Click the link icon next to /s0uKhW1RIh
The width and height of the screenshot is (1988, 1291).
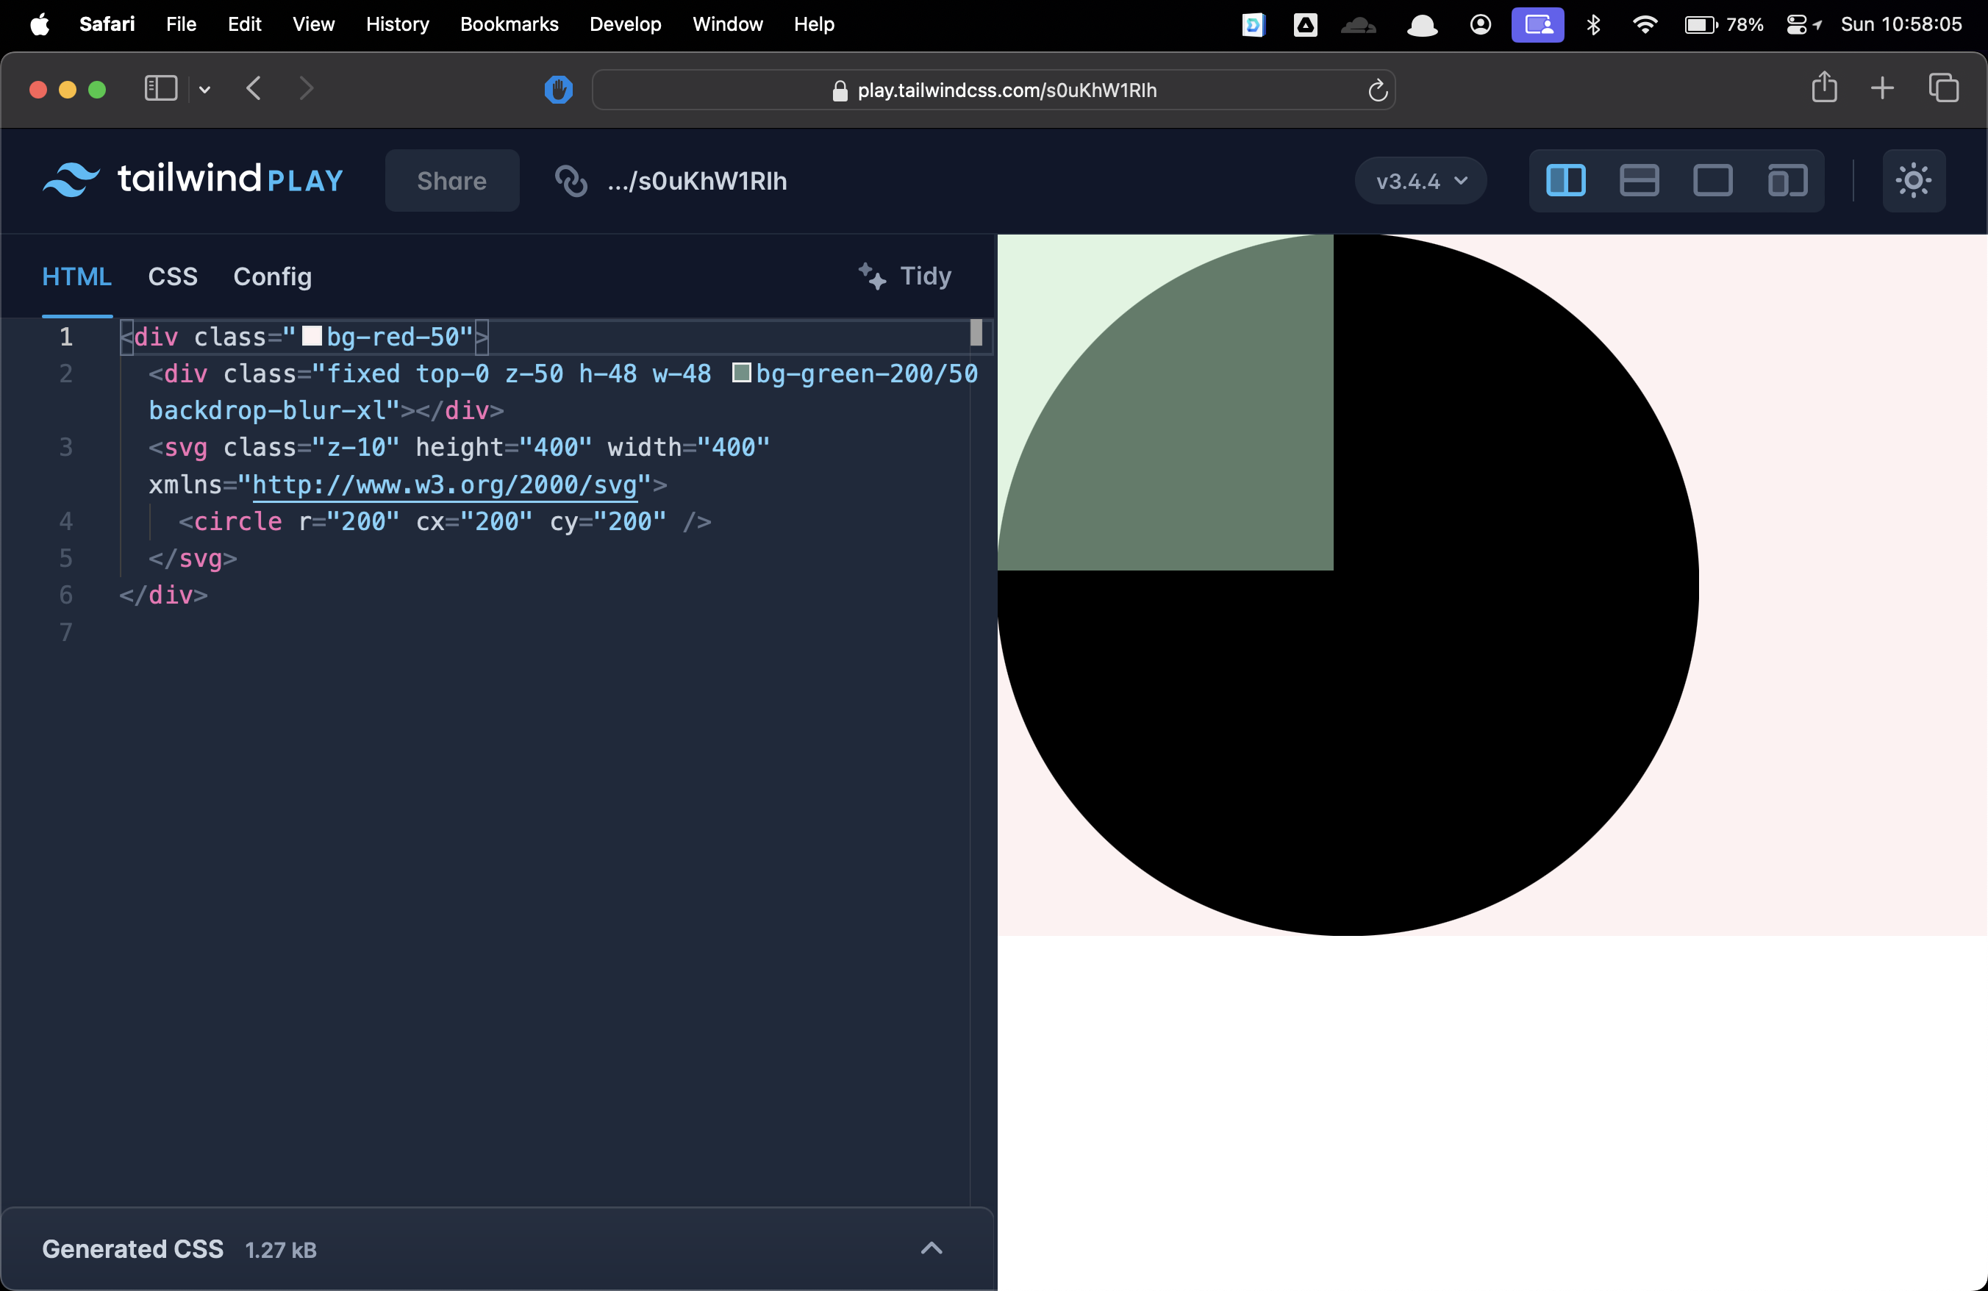571,180
